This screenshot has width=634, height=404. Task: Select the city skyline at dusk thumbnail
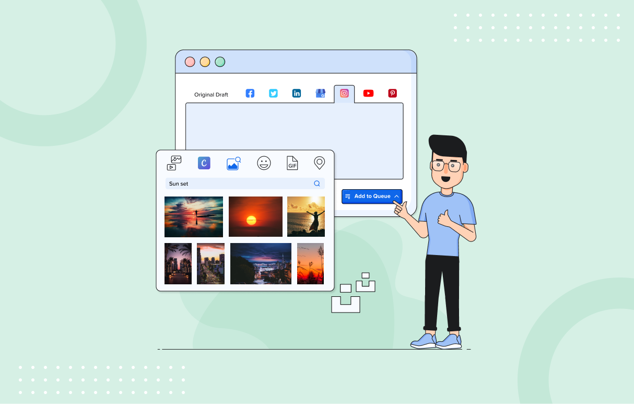[210, 263]
